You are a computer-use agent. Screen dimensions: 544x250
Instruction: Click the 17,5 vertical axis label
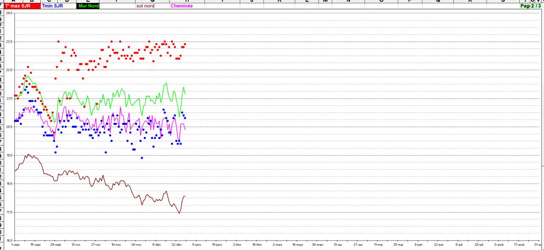10,212
